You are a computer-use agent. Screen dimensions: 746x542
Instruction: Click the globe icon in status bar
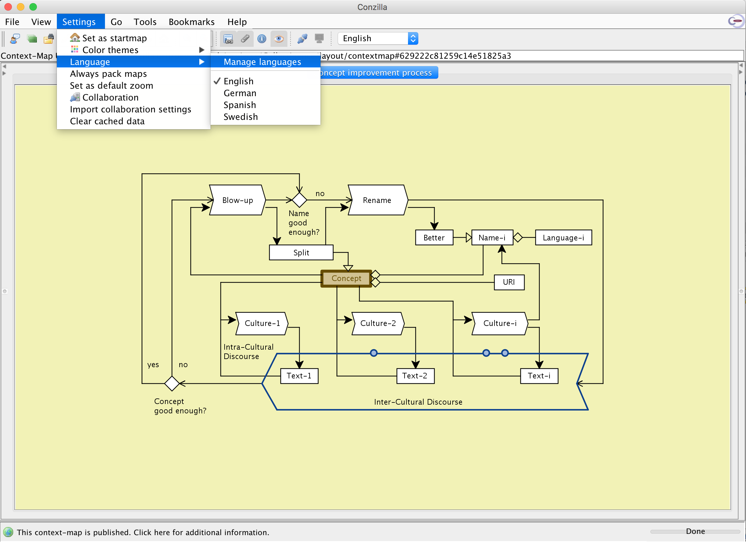(8, 532)
